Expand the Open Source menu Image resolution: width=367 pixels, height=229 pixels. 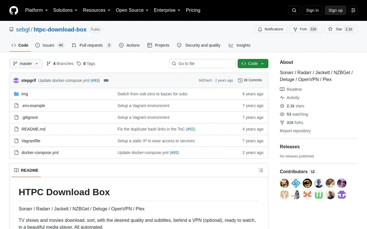(132, 10)
